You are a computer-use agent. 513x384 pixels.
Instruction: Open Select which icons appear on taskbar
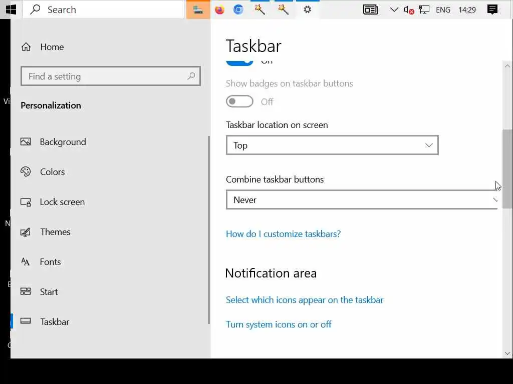(305, 300)
